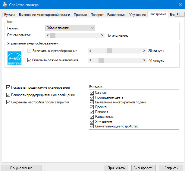
Task: Click right arrow of Объем памяти slider
Action: (102, 35)
